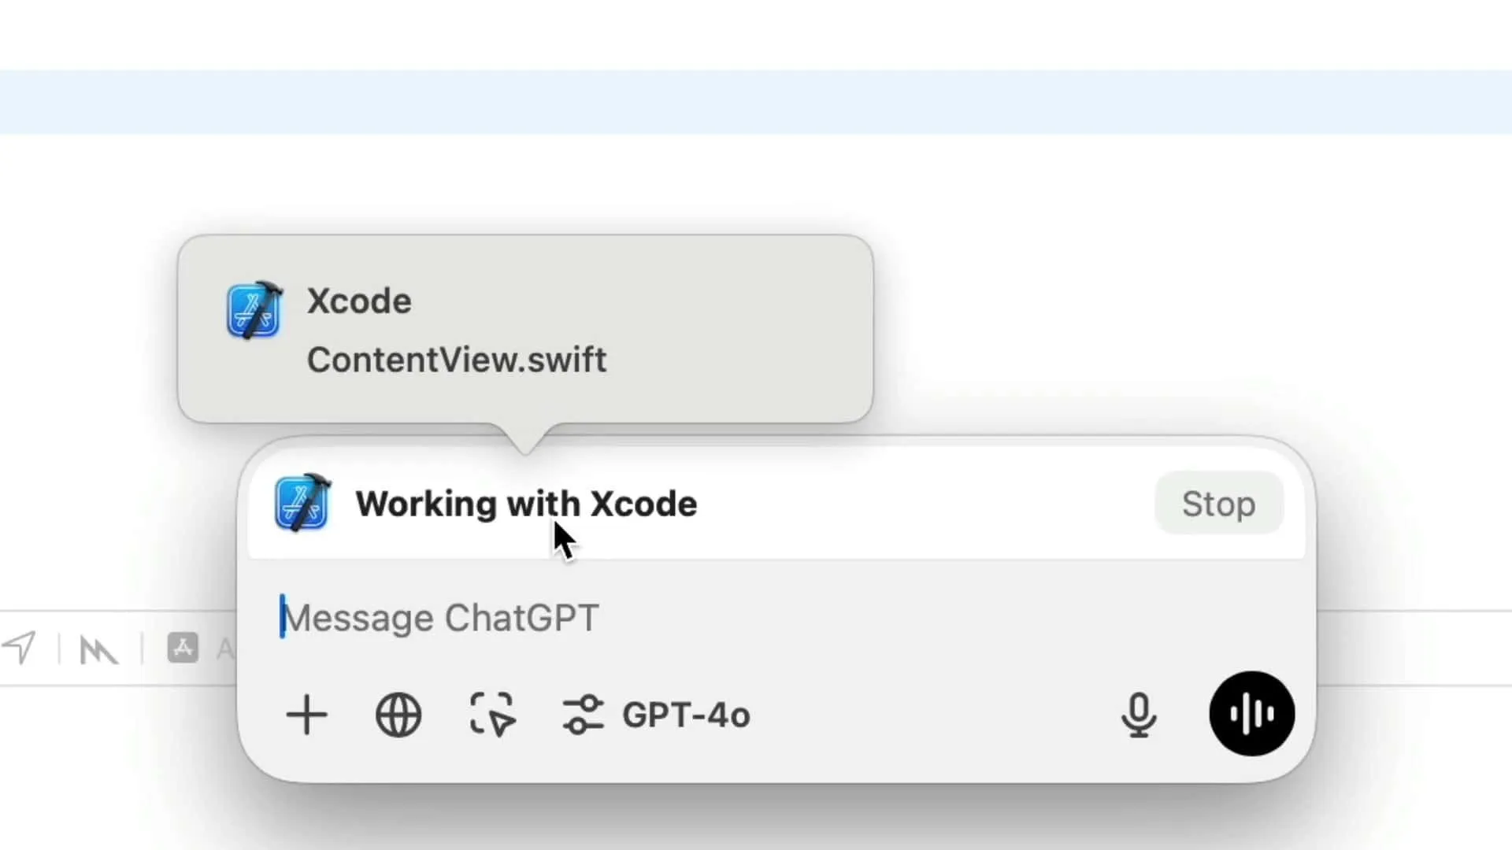Image resolution: width=1512 pixels, height=850 pixels.
Task: Click the scribble pen app icon in the dock
Action: click(x=97, y=649)
